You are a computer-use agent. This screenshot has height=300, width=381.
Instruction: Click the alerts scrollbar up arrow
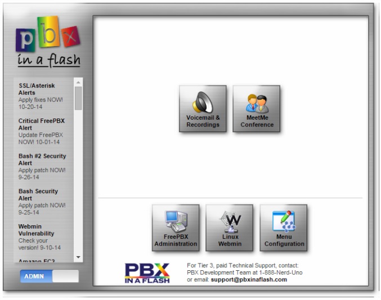[78, 83]
